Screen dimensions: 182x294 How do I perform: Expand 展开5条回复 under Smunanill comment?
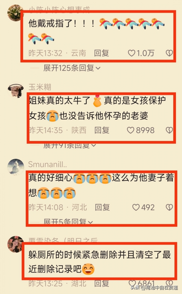point(68,222)
